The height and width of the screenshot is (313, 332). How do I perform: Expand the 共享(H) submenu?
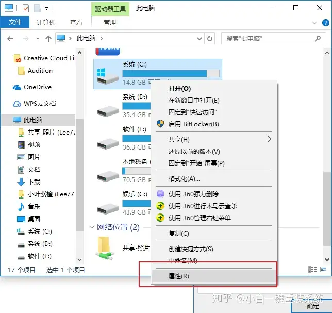(x=214, y=140)
